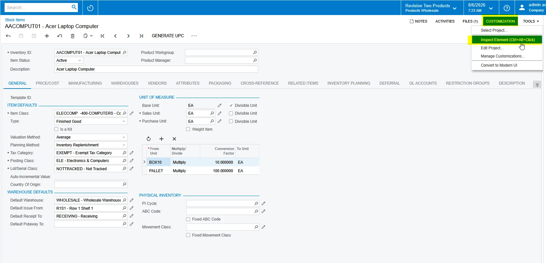Edit Posting Class with pencil icon
Screen dimensions: 546x263
[132, 161]
